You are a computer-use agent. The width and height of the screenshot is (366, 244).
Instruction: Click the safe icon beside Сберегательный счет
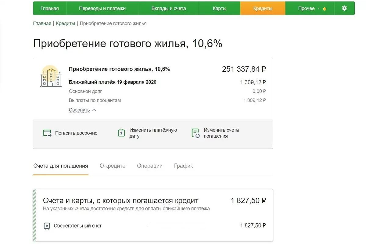[47, 226]
